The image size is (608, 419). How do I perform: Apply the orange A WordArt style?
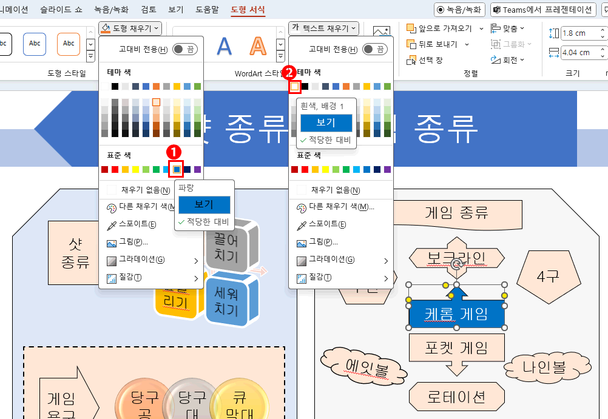258,45
